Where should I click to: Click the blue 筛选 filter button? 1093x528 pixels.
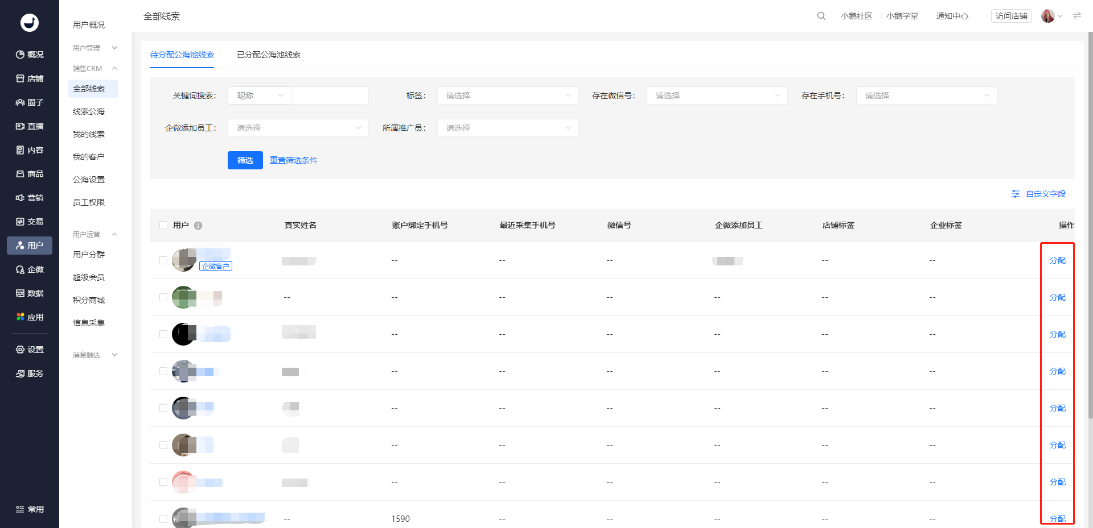(245, 160)
